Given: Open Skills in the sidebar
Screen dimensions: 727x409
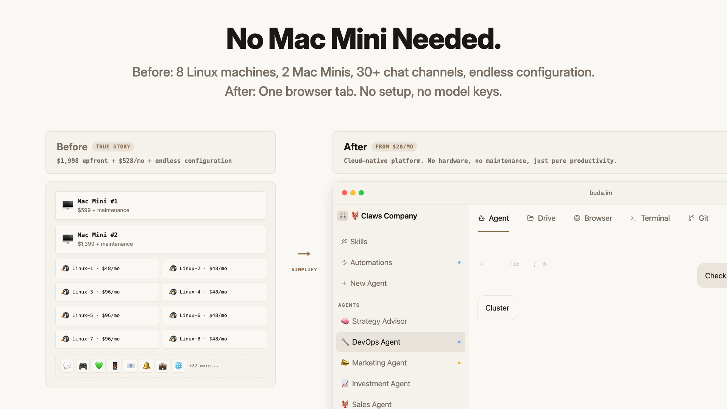Looking at the screenshot, I should (358, 242).
